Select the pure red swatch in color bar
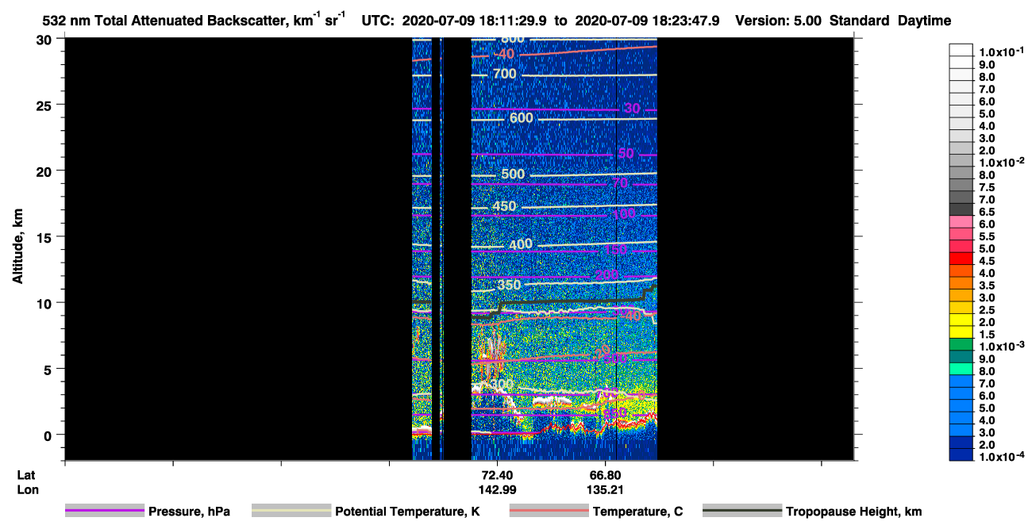 (x=961, y=260)
